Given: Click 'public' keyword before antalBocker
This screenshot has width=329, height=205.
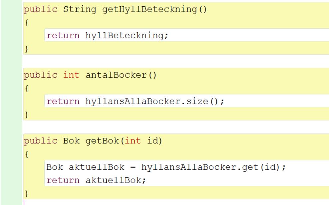Looking at the screenshot, I should point(40,75).
